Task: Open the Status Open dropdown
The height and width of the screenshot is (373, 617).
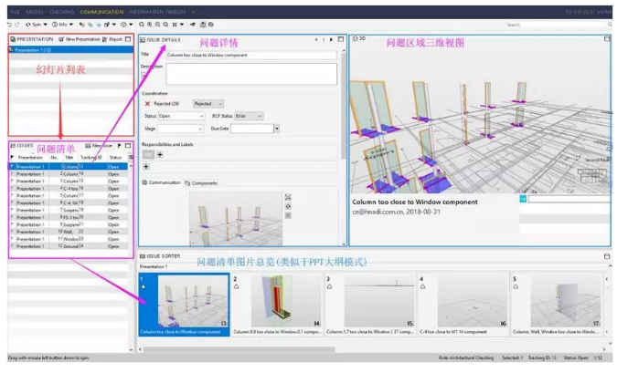Action: click(181, 116)
